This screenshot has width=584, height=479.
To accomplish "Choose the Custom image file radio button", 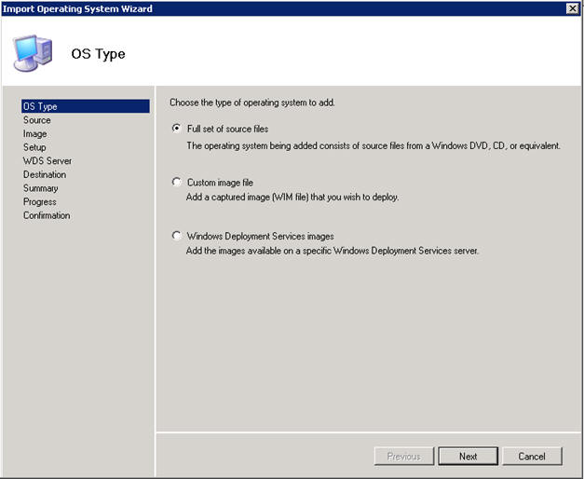I will click(177, 183).
